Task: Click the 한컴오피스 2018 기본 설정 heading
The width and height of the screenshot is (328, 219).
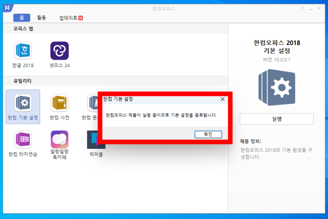Action: [277, 47]
